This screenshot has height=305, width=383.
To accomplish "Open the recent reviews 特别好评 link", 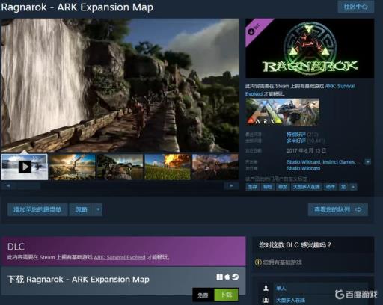I will (x=296, y=135).
